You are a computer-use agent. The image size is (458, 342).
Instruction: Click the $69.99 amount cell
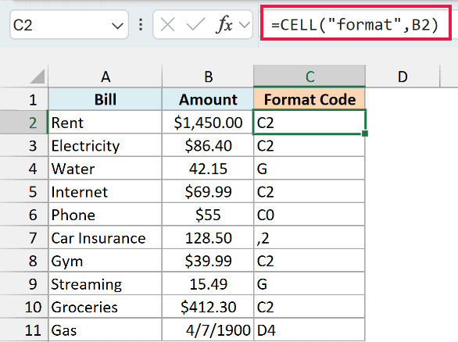click(x=208, y=191)
